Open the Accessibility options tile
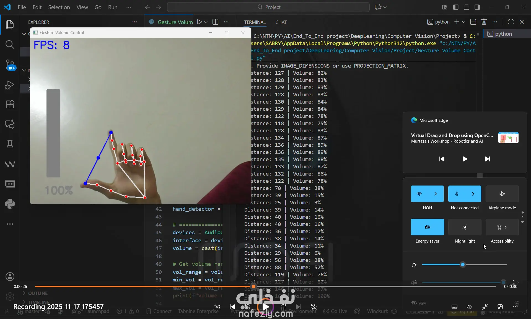Screen dimensions: 531x319 [502, 227]
